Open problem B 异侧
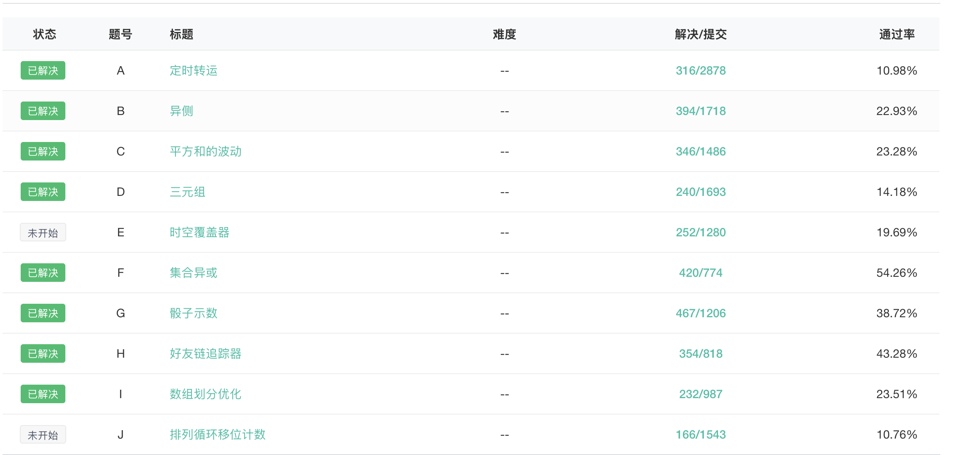Screen dimensions: 958x455 (181, 111)
